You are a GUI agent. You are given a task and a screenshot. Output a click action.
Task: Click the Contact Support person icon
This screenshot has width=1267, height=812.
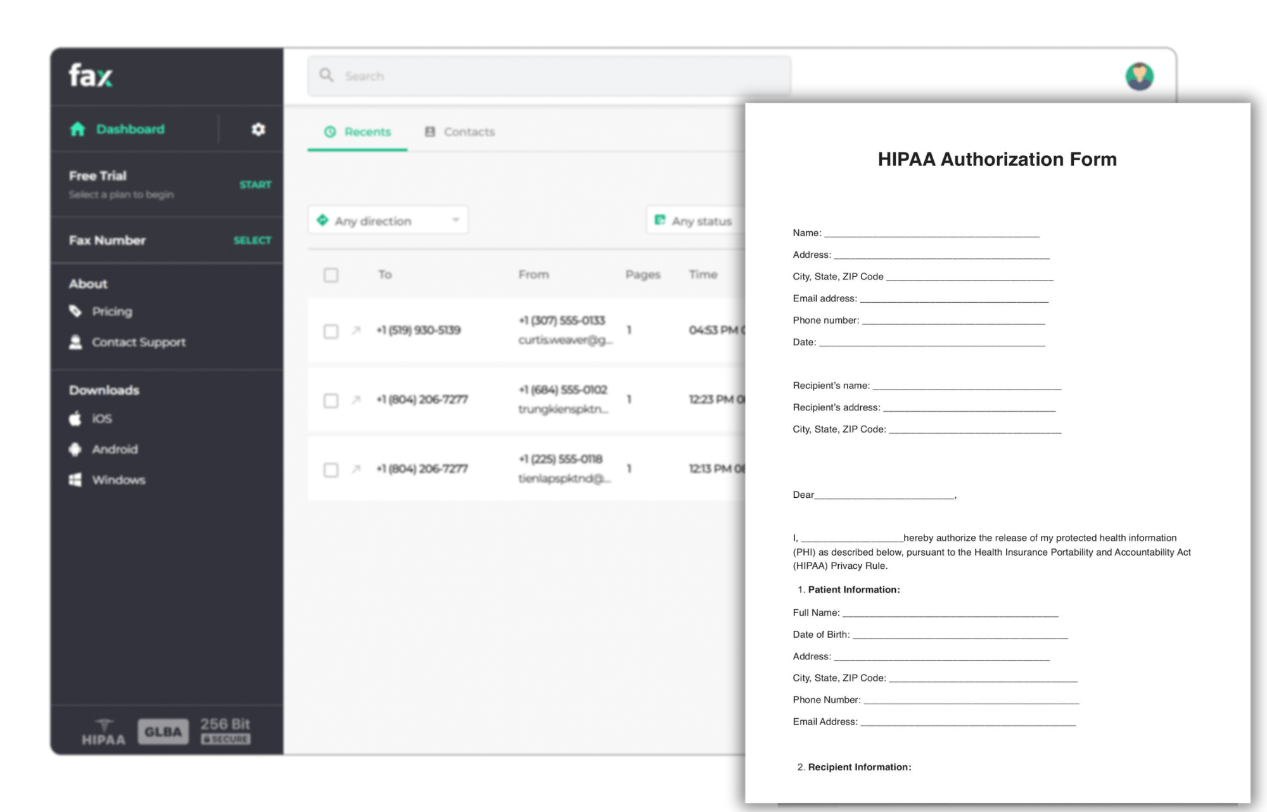tap(75, 342)
